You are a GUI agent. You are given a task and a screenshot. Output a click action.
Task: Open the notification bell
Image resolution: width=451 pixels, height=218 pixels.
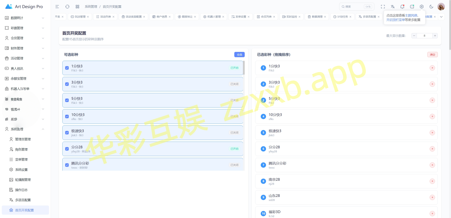click(402, 7)
